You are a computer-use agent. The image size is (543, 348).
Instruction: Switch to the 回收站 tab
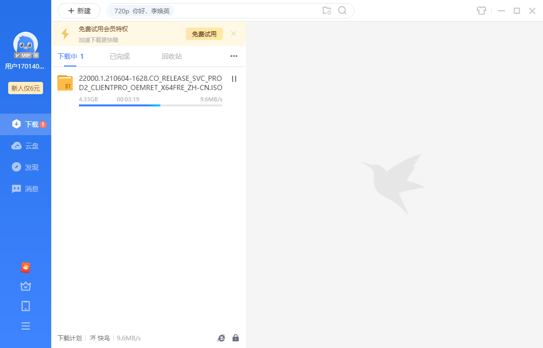coord(172,56)
